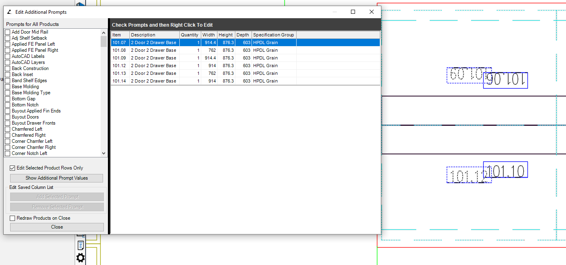
Task: Select the 101.12 dashed label in the drawing
Action: tap(469, 175)
